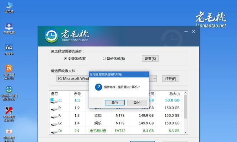Minimize the 老毛桃 installer window
The height and width of the screenshot is (142, 237).
tap(186, 32)
